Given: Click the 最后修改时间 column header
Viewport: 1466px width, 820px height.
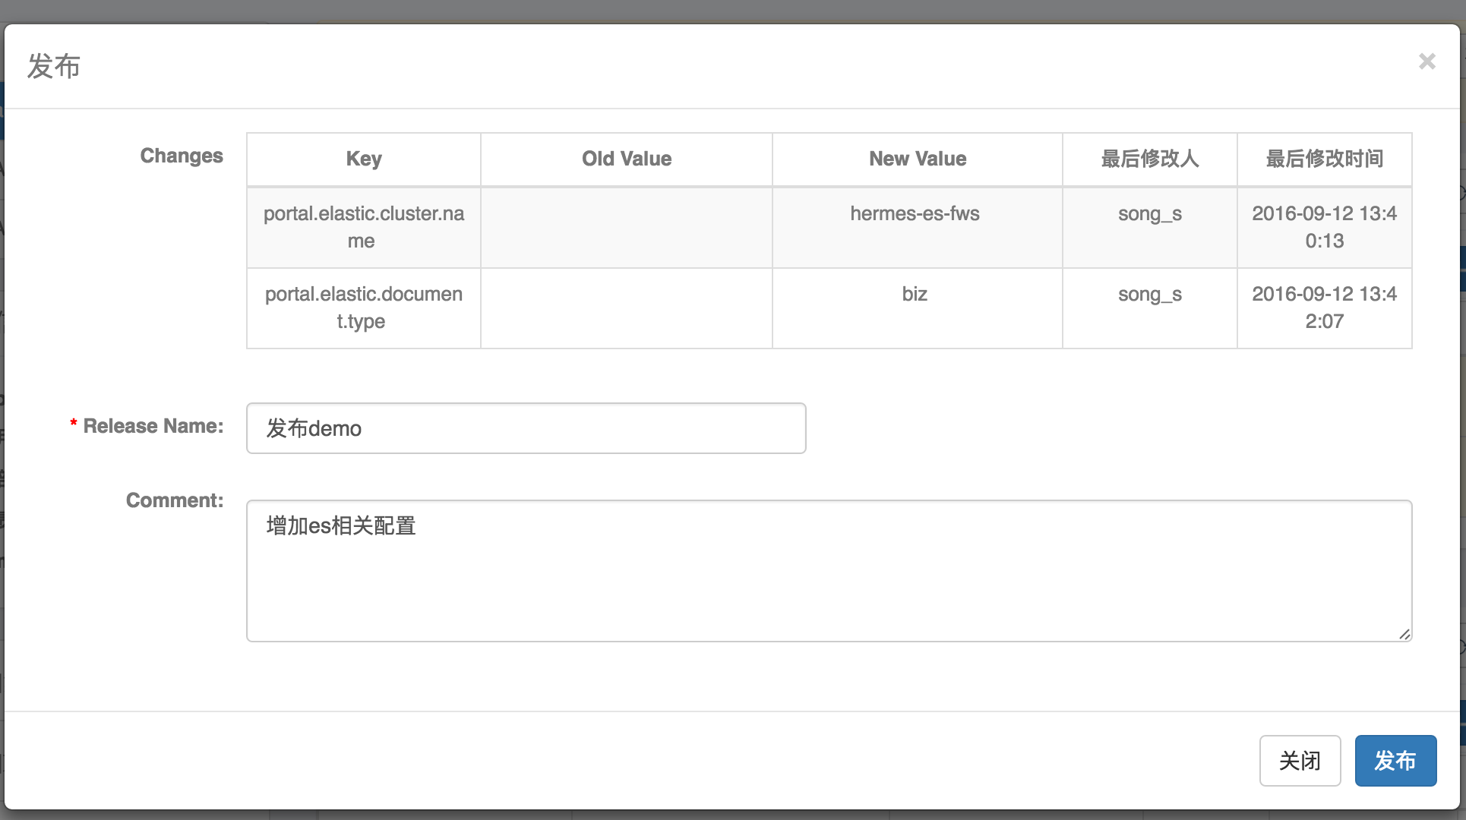Looking at the screenshot, I should (x=1324, y=159).
